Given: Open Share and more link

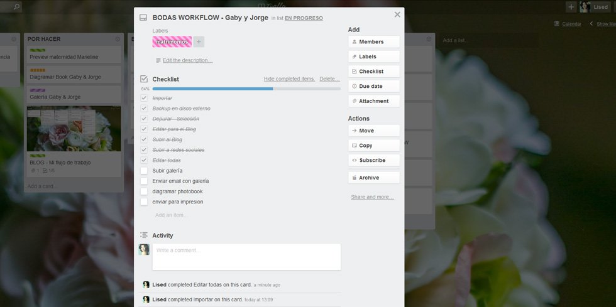Looking at the screenshot, I should [x=372, y=197].
